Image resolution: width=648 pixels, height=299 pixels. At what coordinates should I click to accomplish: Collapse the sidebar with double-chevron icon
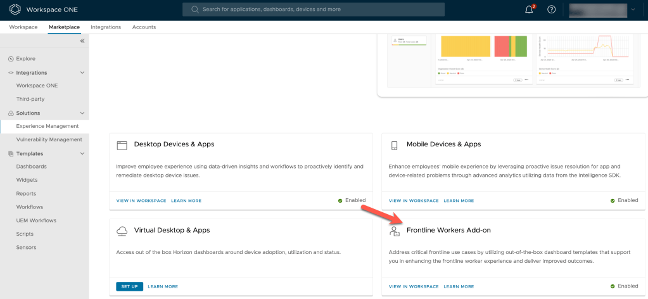[x=82, y=41]
